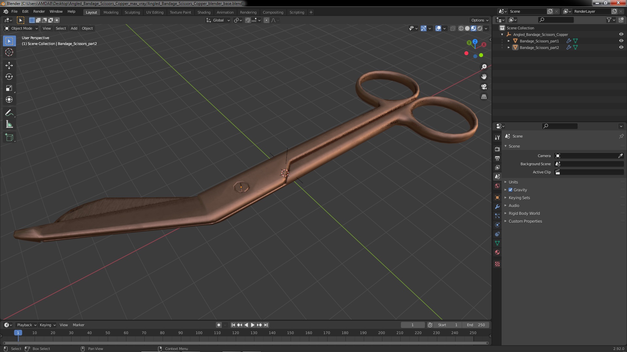Screen dimensions: 627x352
Task: Click the Camera object field
Action: pyautogui.click(x=586, y=156)
